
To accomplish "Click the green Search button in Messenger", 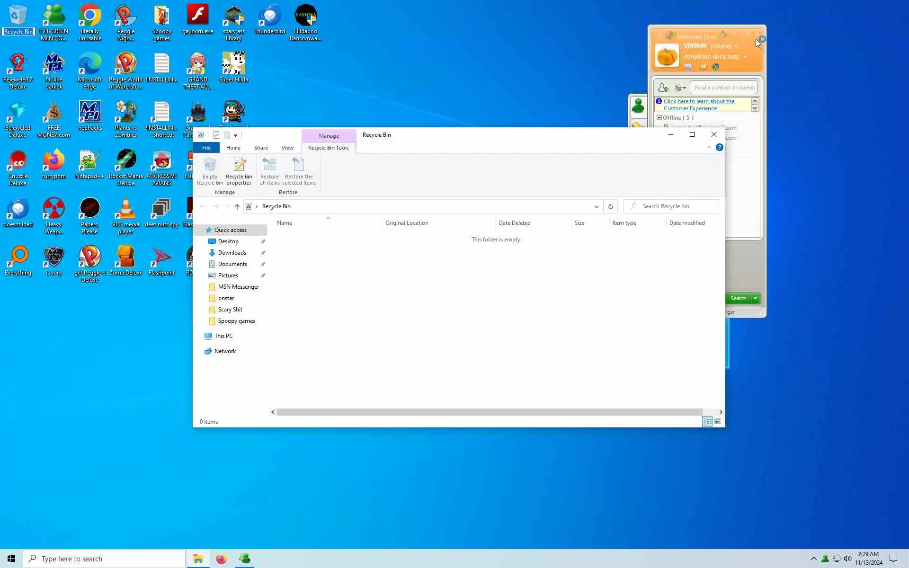I will point(738,298).
